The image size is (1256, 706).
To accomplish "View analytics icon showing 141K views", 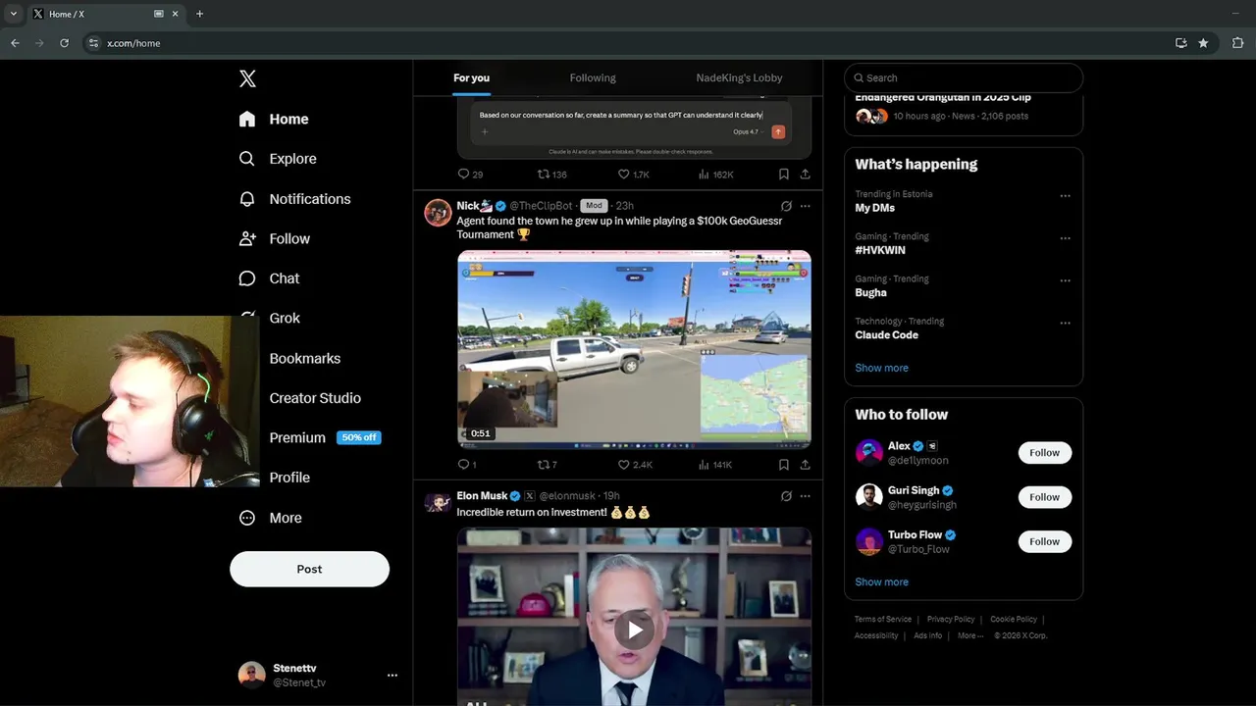I will [704, 465].
